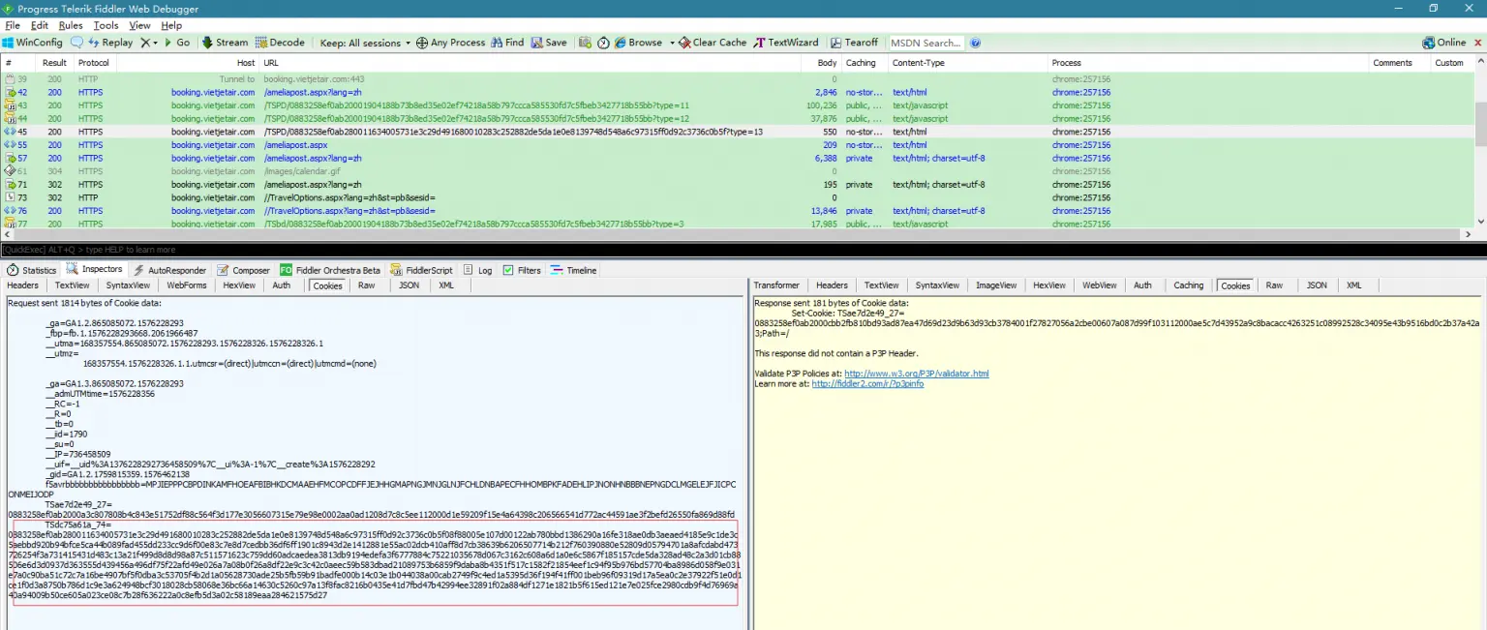The height and width of the screenshot is (630, 1487).
Task: Focus the QuickExec command box
Action: 743,250
